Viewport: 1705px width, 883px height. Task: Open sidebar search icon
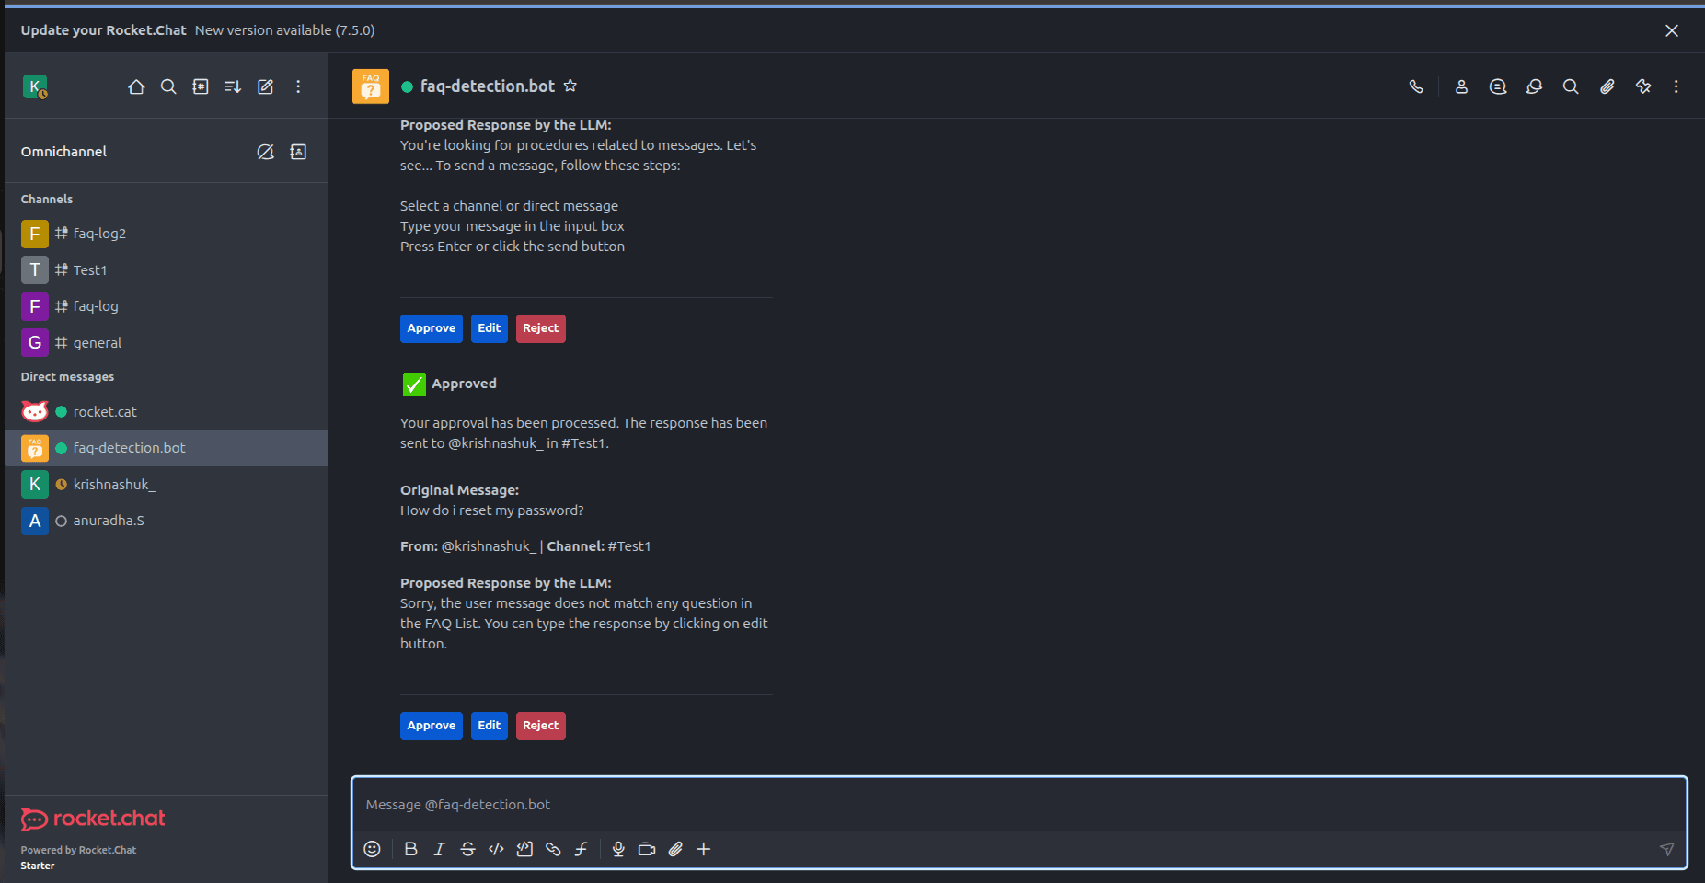click(168, 86)
